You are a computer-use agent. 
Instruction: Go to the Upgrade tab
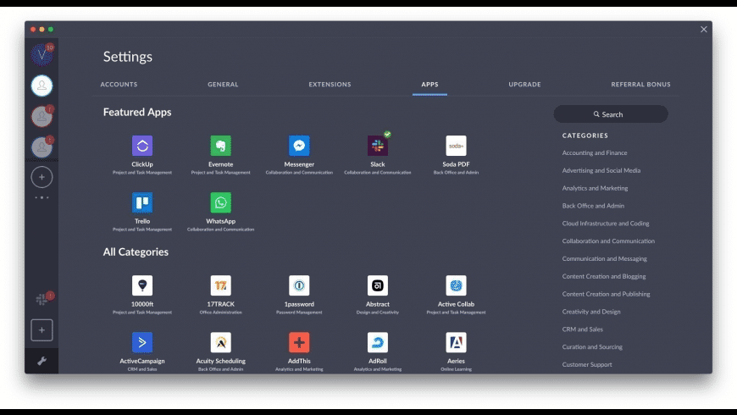click(524, 85)
